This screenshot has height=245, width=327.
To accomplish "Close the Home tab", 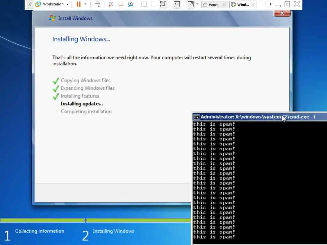I will (x=224, y=4).
